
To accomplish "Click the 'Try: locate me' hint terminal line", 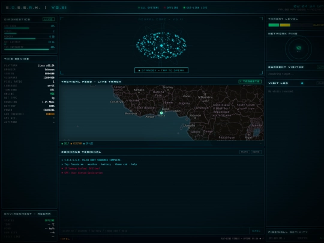I will (x=99, y=164).
